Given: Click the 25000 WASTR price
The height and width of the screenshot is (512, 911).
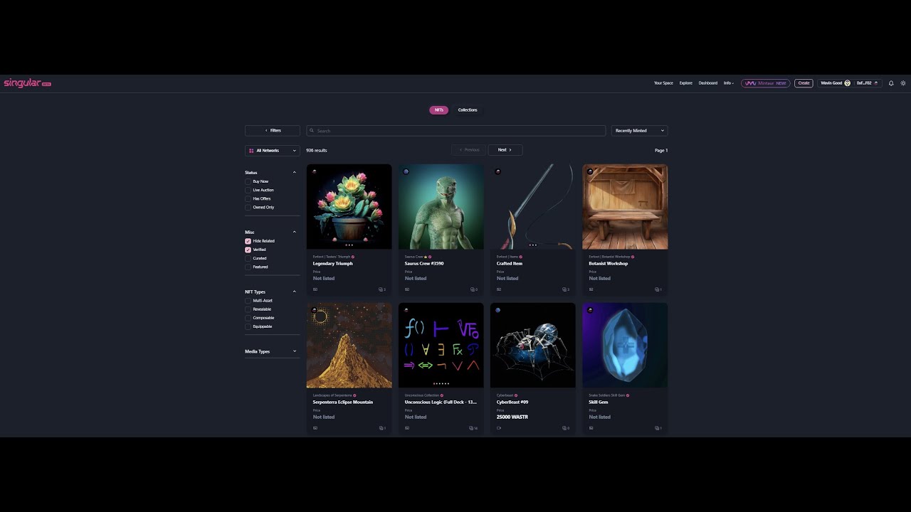Looking at the screenshot, I should pyautogui.click(x=512, y=417).
